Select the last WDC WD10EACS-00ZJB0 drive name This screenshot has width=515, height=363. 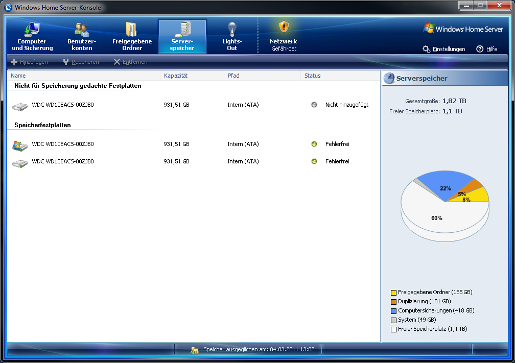[63, 161]
